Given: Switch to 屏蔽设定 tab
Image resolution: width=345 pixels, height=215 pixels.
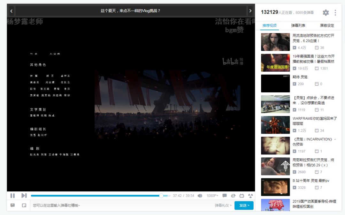Looking at the screenshot, I should click(x=327, y=25).
